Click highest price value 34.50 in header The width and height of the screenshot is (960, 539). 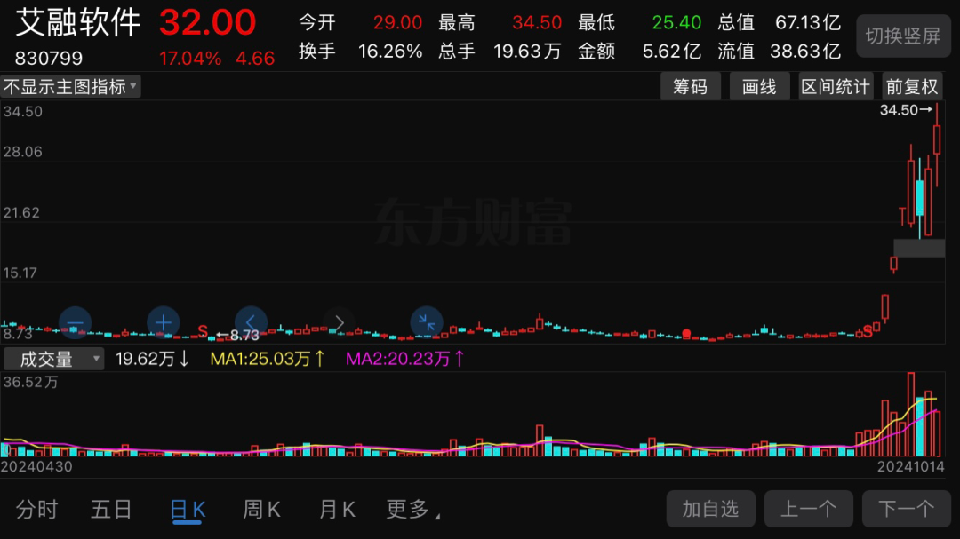point(537,23)
